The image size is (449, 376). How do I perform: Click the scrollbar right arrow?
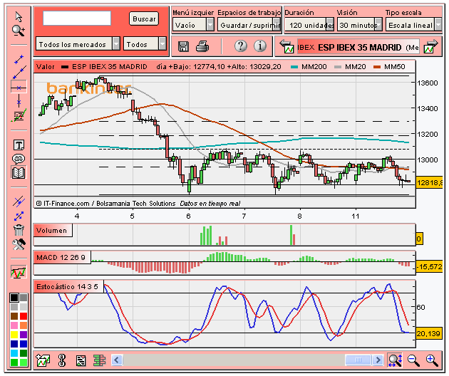(x=378, y=360)
